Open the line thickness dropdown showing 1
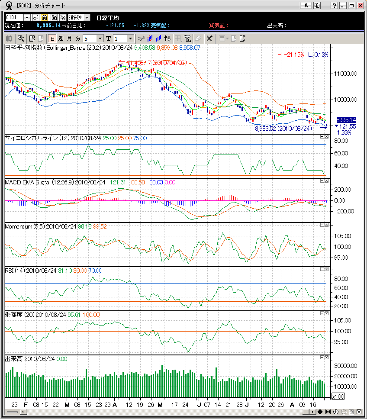 click(130, 39)
